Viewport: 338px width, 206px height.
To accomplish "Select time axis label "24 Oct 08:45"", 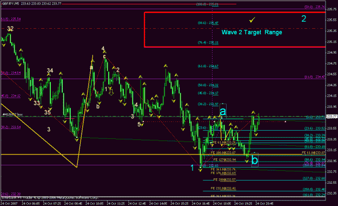I will (73, 204).
